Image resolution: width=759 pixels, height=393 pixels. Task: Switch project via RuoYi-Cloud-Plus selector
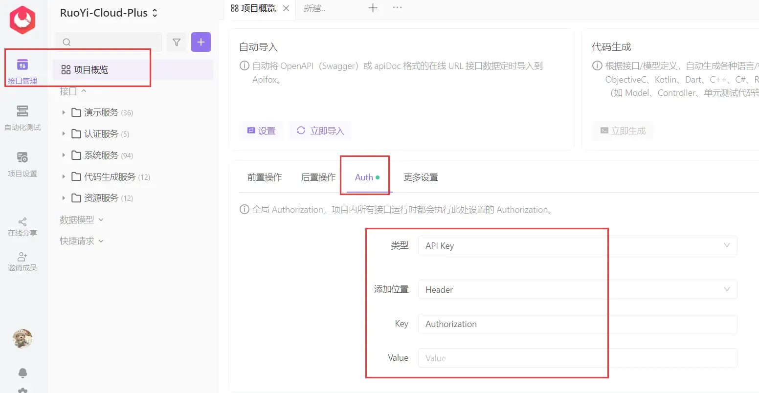tap(109, 13)
